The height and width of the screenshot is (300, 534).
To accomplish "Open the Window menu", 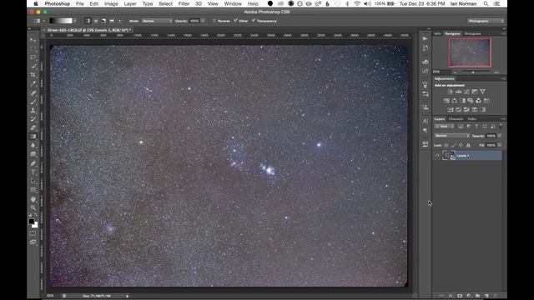I will 233,3.
